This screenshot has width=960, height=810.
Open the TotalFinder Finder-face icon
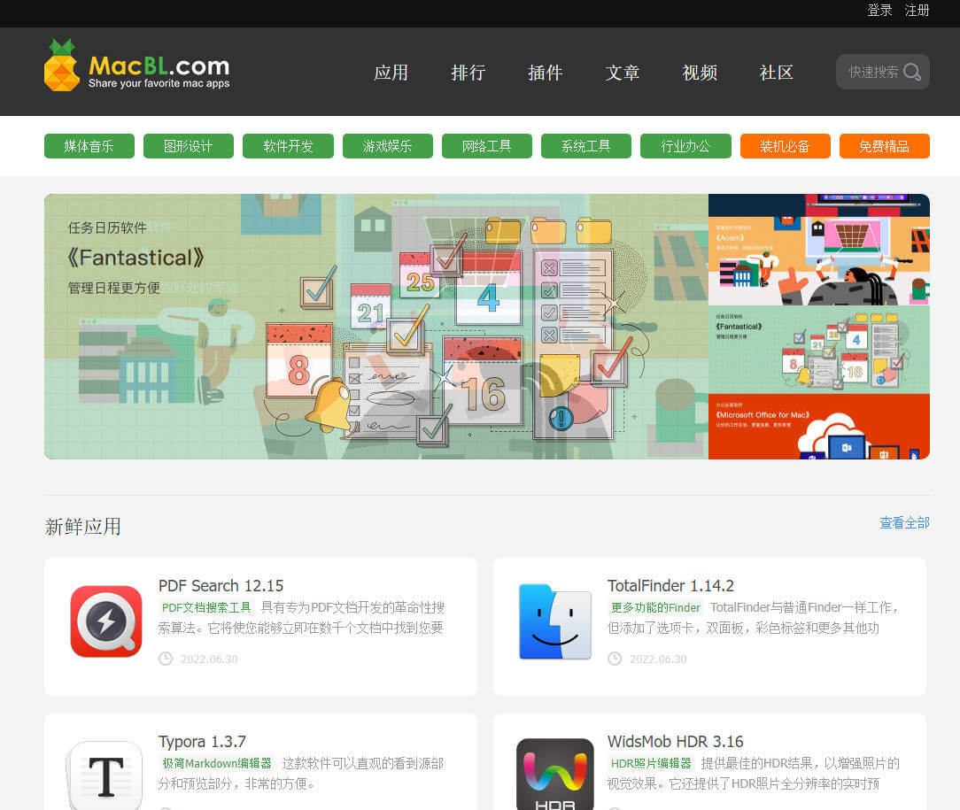[x=554, y=621]
